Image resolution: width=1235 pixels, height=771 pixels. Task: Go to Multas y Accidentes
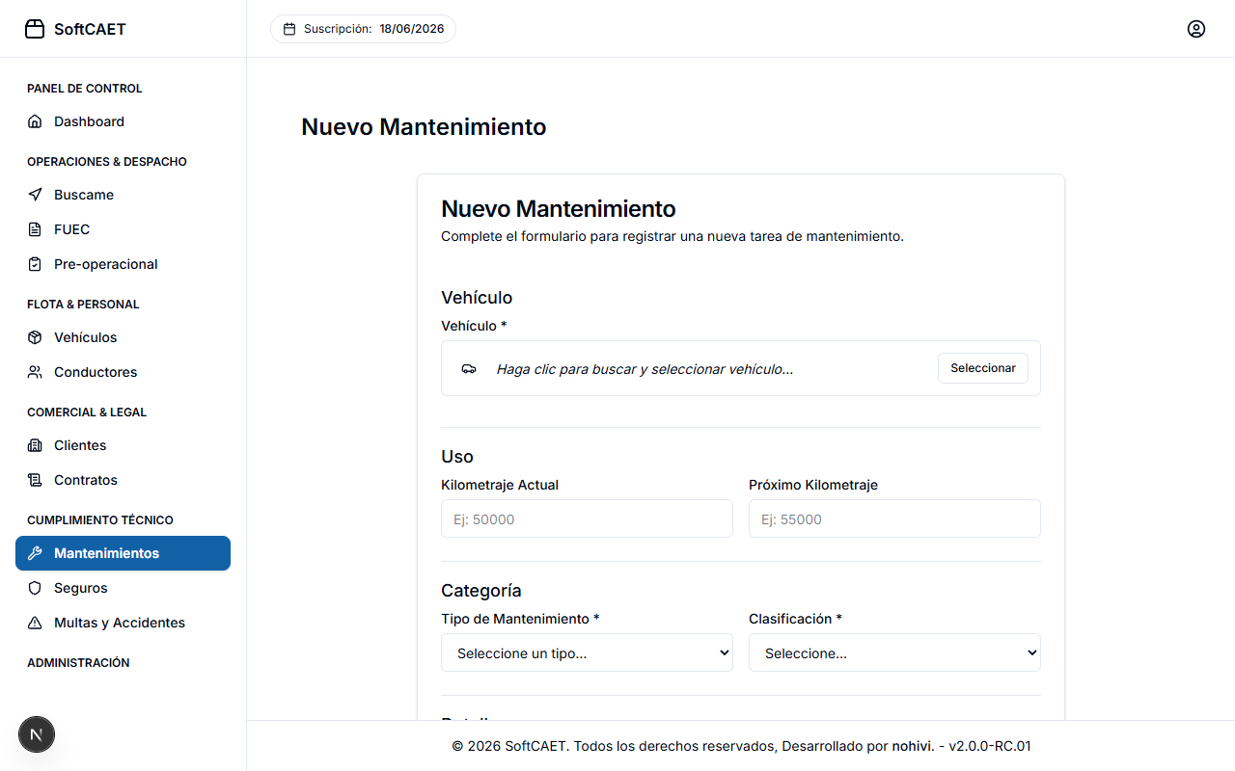coord(123,623)
